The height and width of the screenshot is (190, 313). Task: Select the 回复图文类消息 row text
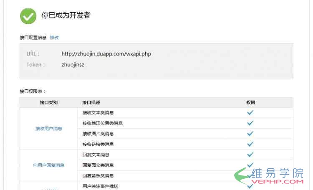[98, 165]
